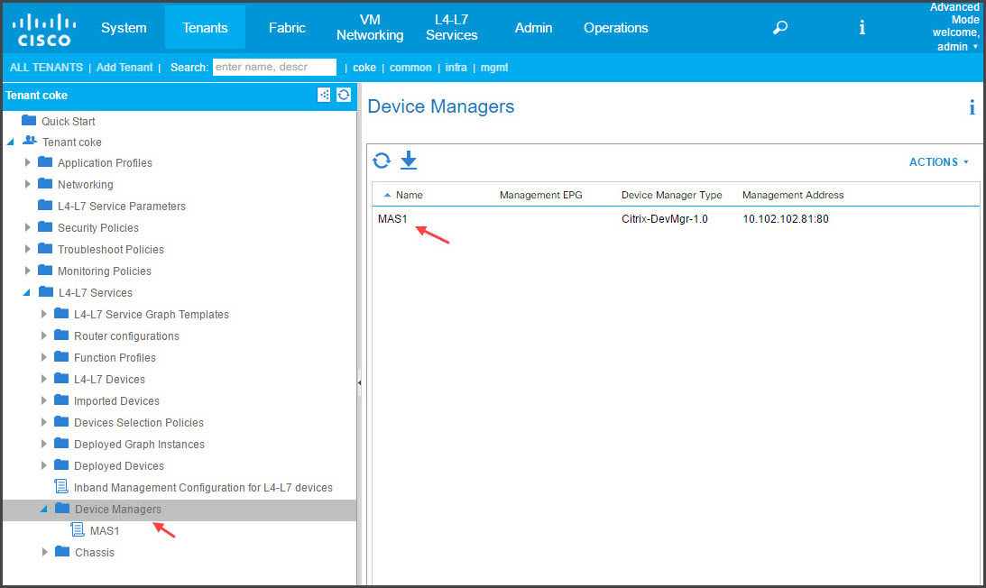The image size is (986, 588).
Task: Open the Device Managers help info icon
Action: [x=972, y=107]
